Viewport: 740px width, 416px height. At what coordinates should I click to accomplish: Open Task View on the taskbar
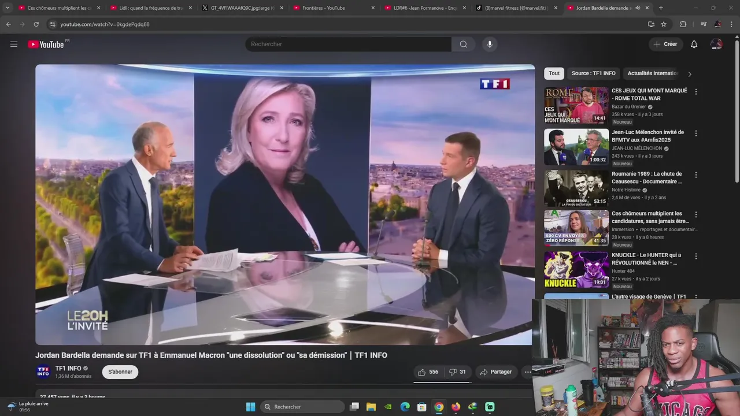pyautogui.click(x=354, y=407)
